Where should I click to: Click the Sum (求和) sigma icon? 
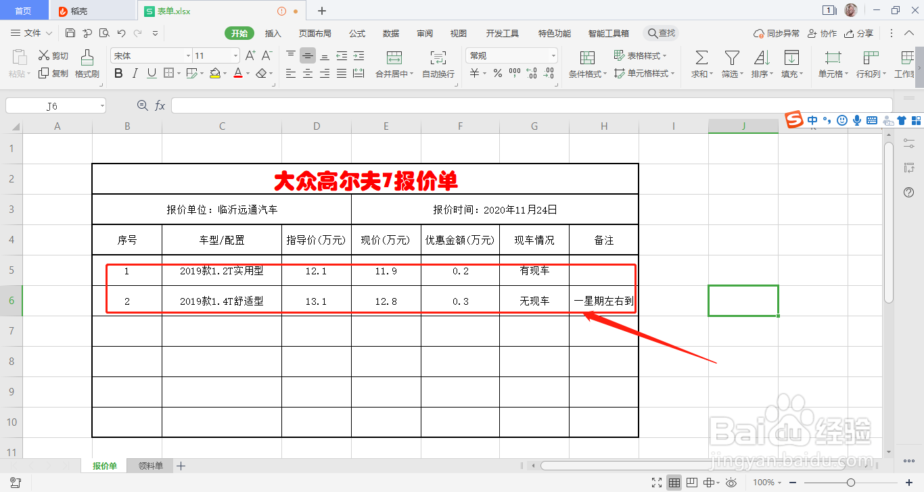702,57
